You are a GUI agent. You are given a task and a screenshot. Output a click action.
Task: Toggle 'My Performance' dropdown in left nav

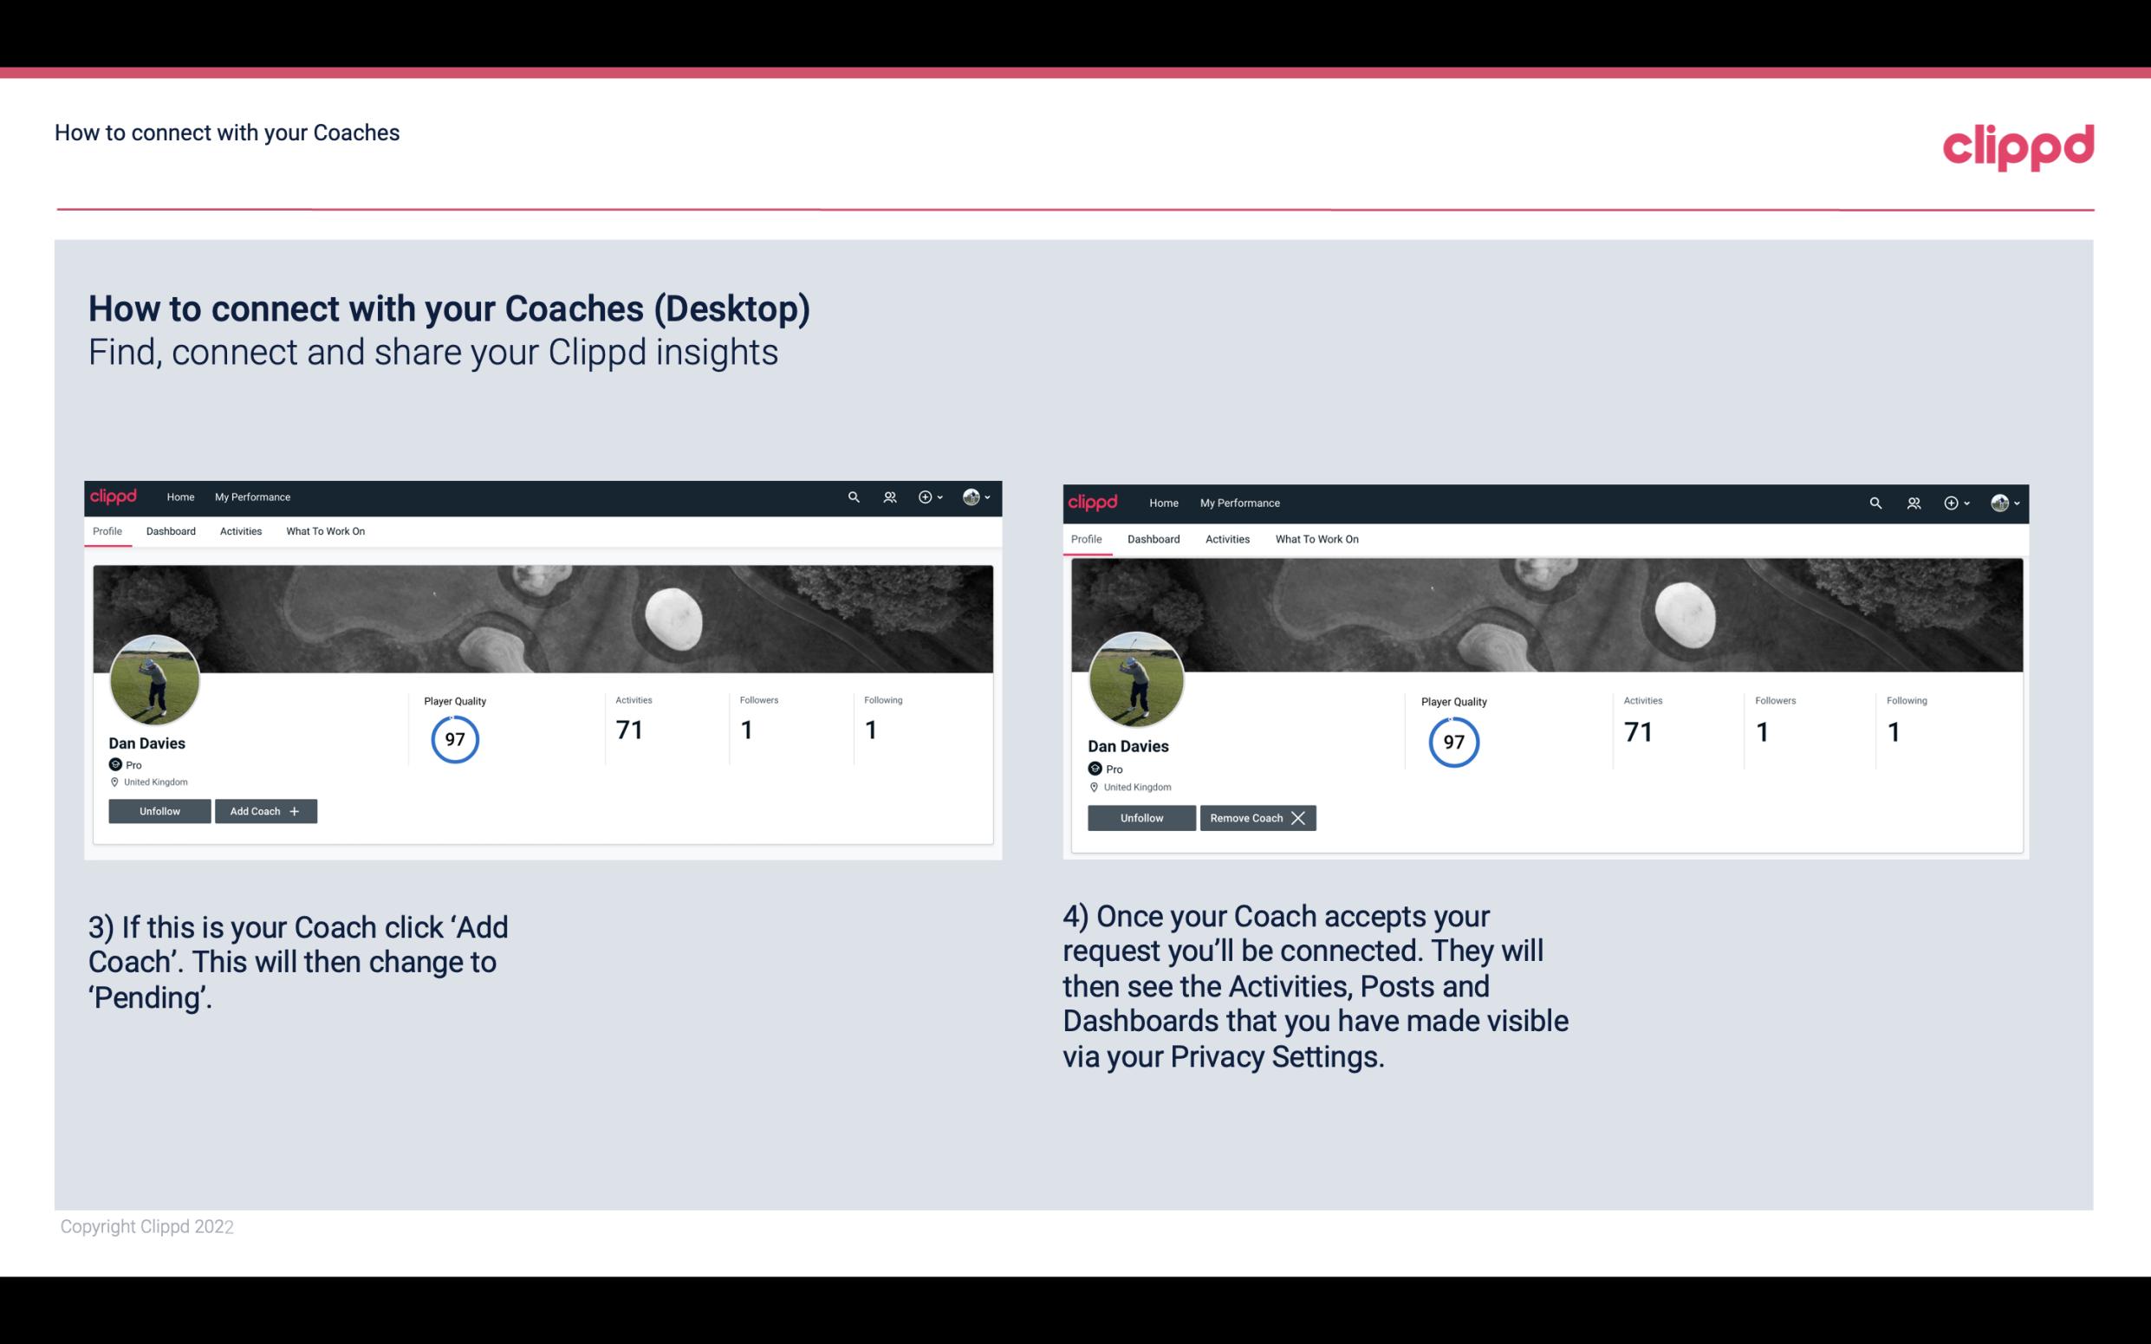250,497
